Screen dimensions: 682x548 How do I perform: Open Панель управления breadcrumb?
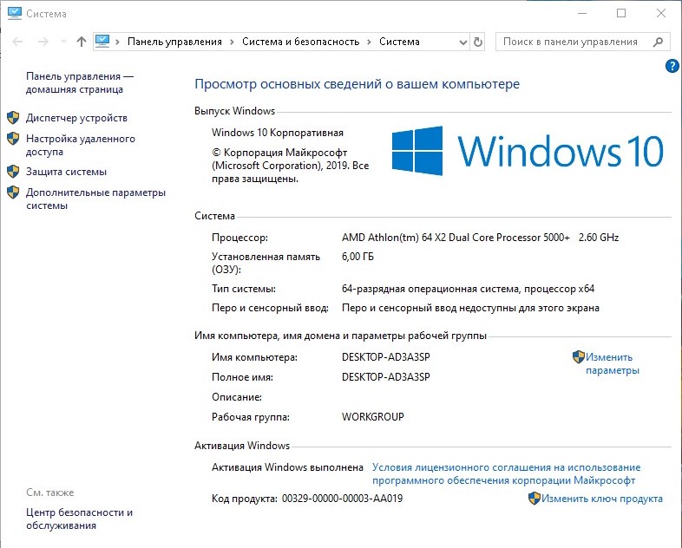[x=174, y=42]
